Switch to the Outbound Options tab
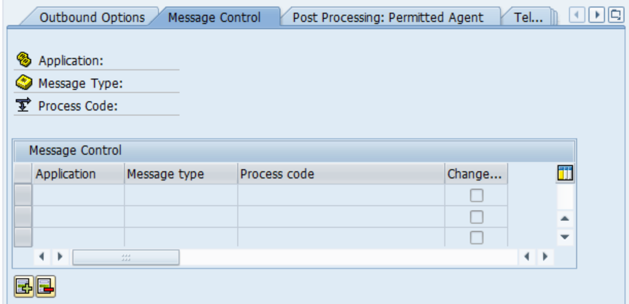This screenshot has width=629, height=304. 91,18
